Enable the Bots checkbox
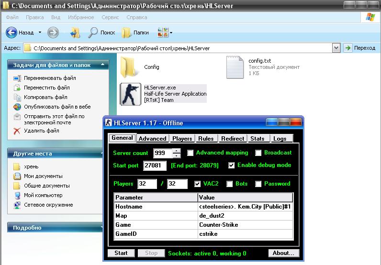Screen dimensions: 381x265 [230, 184]
